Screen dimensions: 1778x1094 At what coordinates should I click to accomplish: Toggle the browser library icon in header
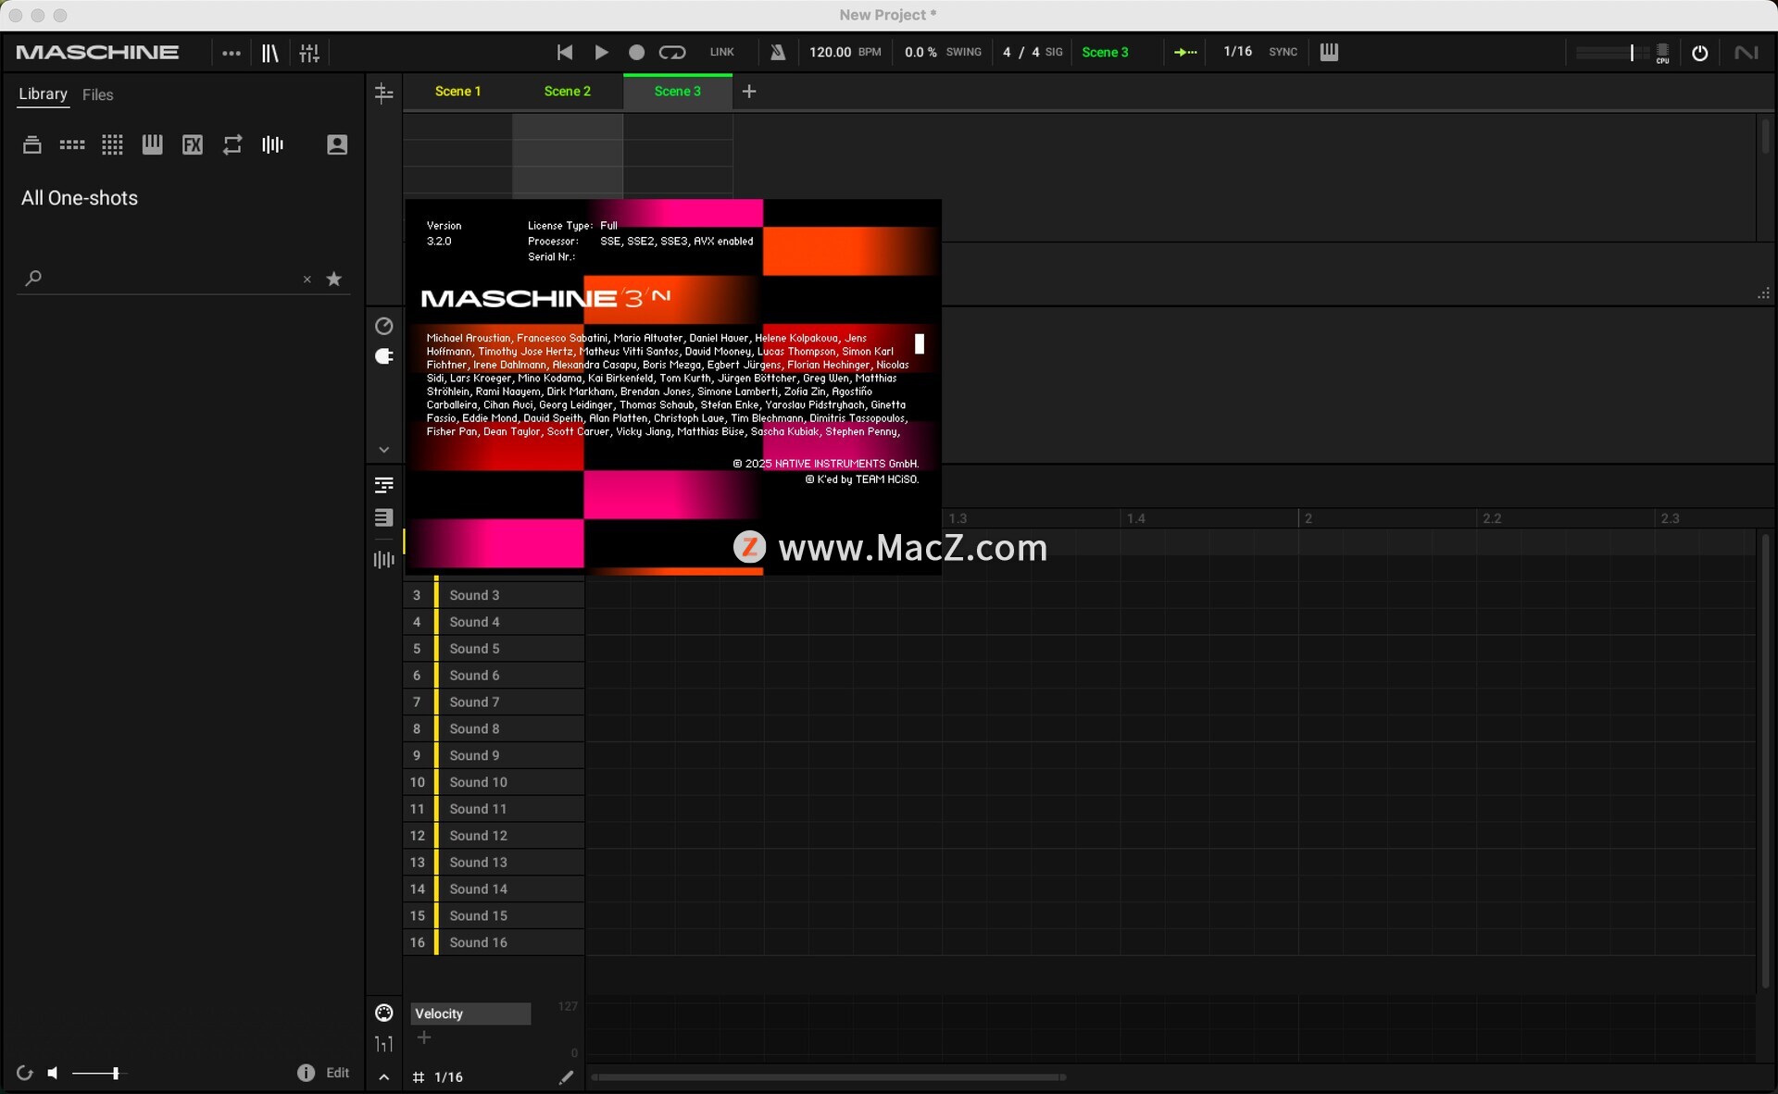click(x=269, y=53)
